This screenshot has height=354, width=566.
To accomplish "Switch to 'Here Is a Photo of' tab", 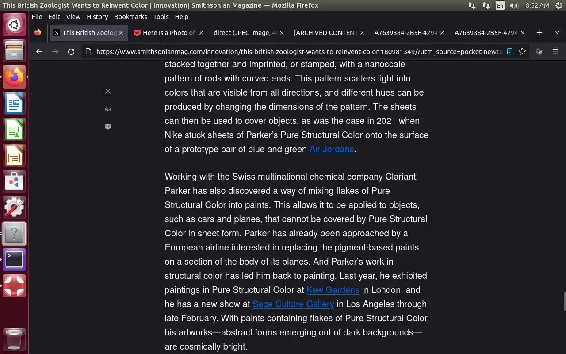I will coord(169,33).
